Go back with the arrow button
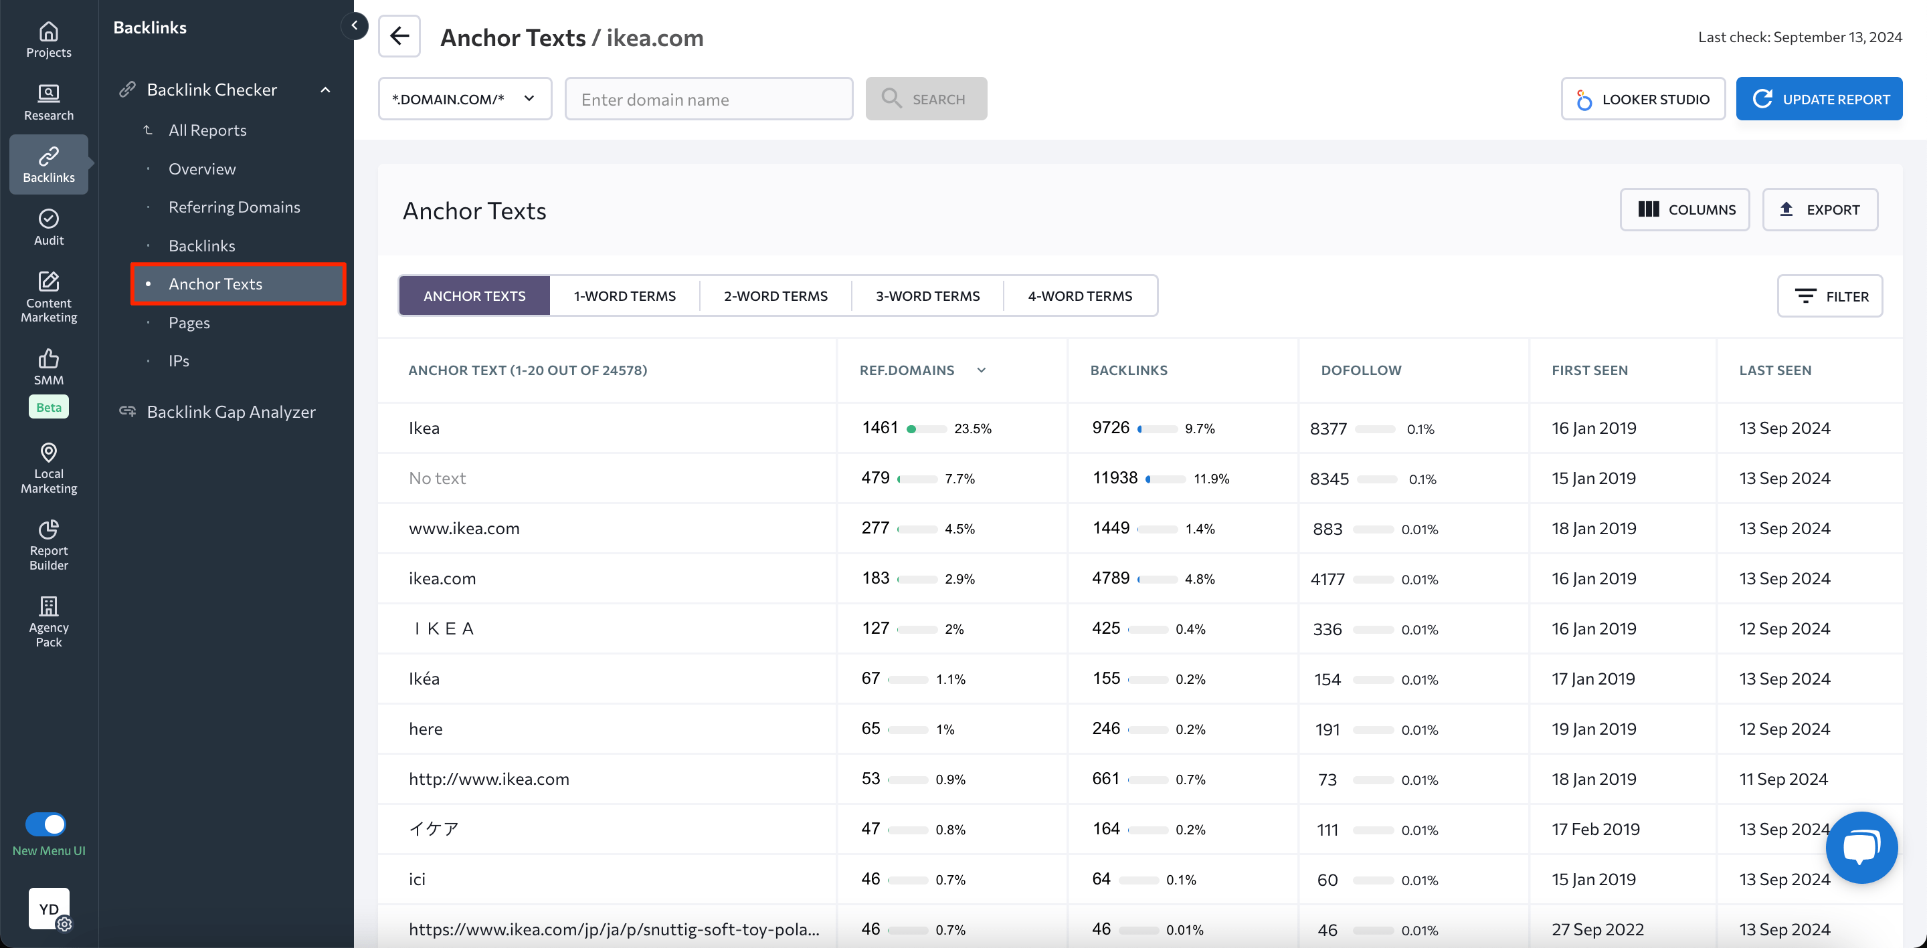 point(399,36)
